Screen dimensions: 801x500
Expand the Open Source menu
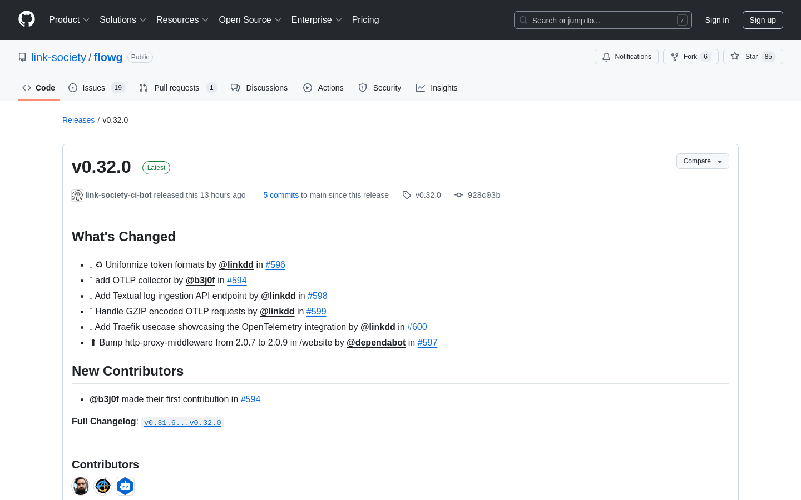pyautogui.click(x=250, y=20)
